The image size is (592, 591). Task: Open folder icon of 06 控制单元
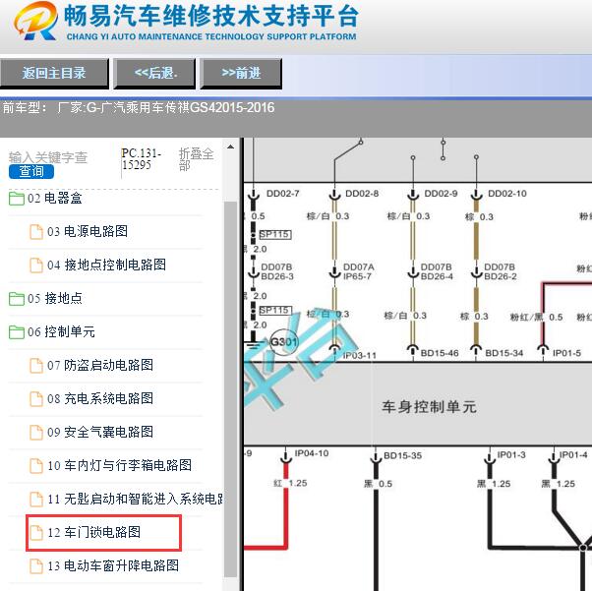coord(17,332)
